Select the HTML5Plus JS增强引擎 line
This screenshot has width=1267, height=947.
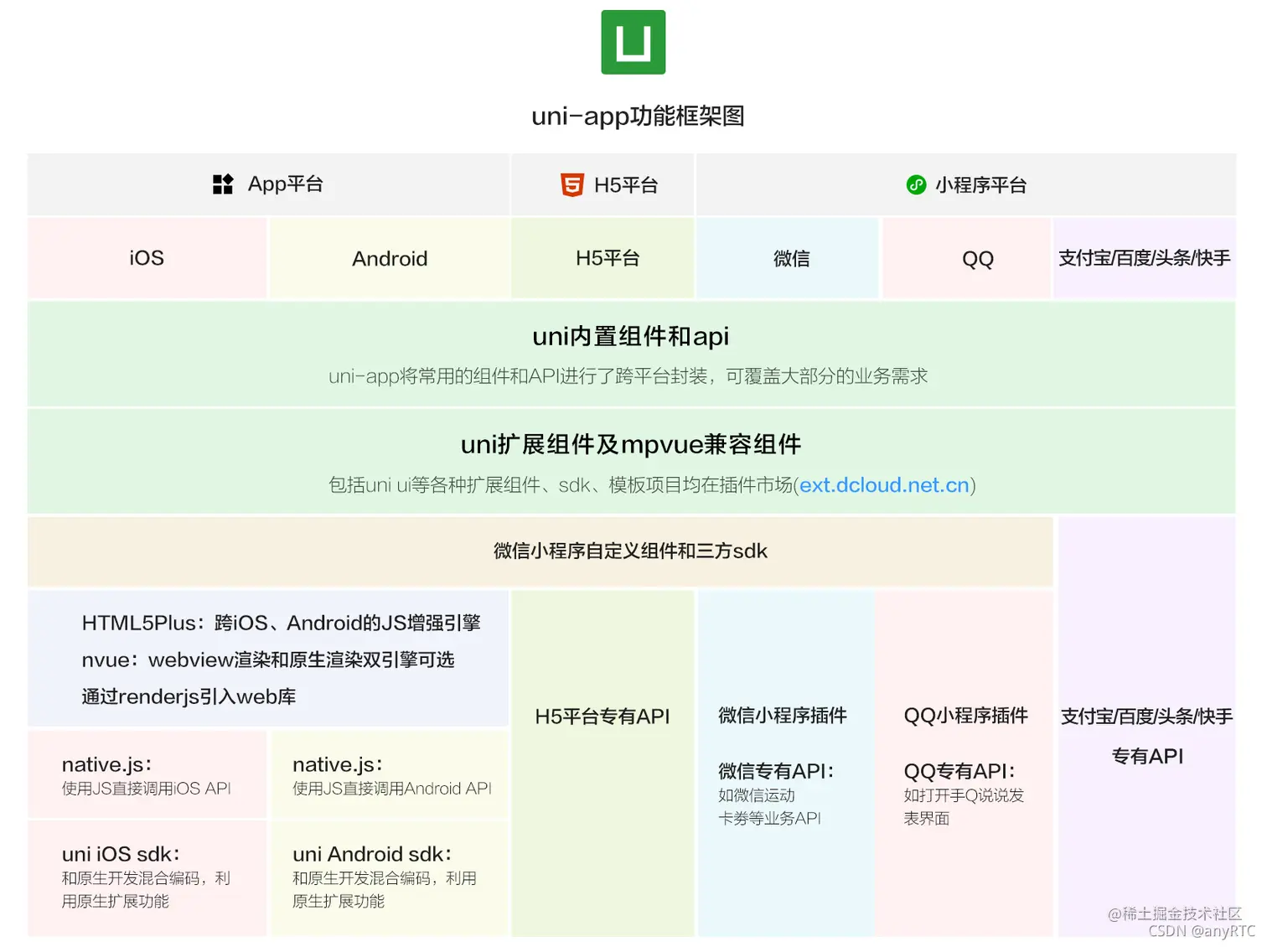tap(282, 623)
